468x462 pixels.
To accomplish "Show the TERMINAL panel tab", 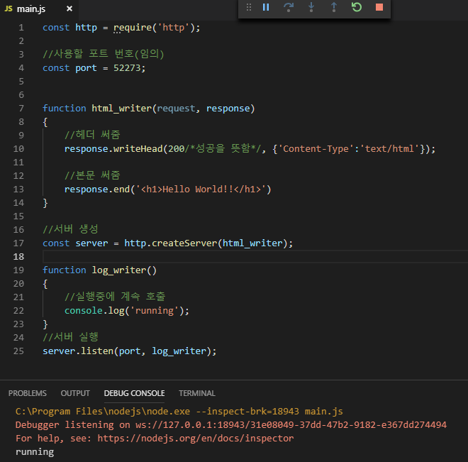I will point(197,393).
